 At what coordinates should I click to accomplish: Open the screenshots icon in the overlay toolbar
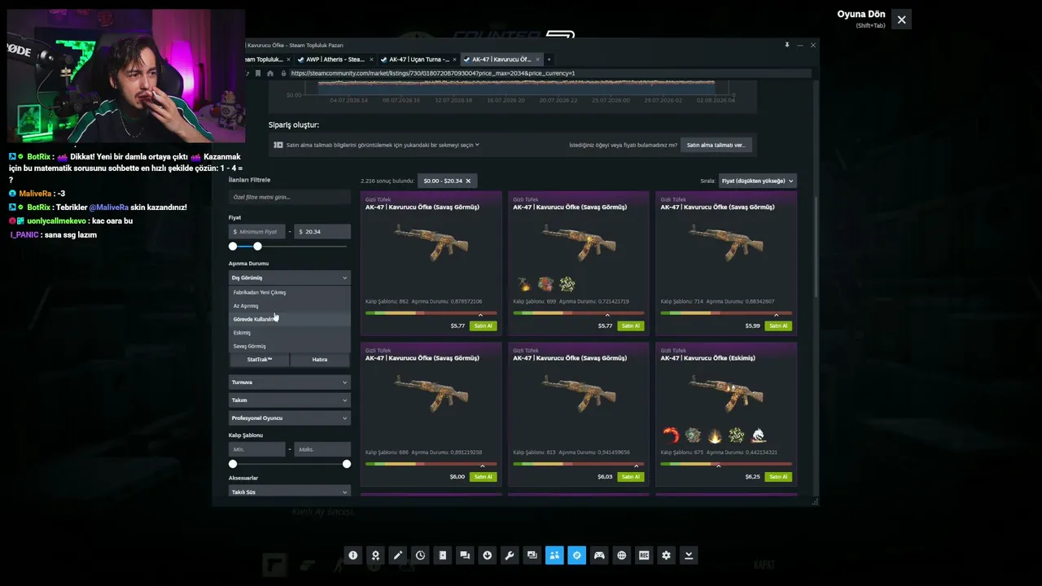[x=532, y=555]
